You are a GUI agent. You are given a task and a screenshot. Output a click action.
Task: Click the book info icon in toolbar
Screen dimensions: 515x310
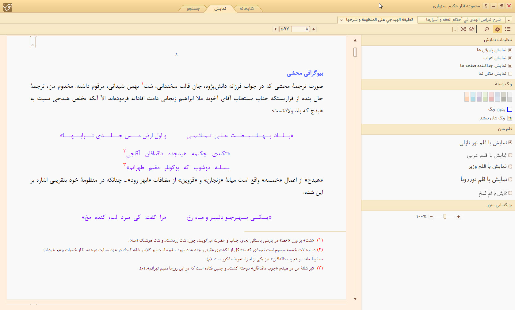click(471, 29)
